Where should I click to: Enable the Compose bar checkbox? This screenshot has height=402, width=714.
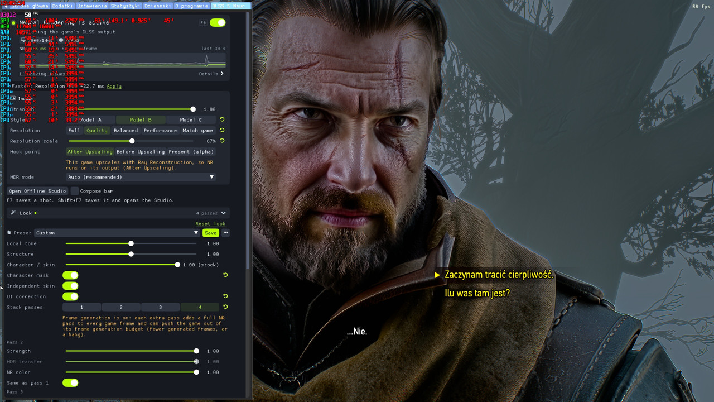[x=75, y=191]
